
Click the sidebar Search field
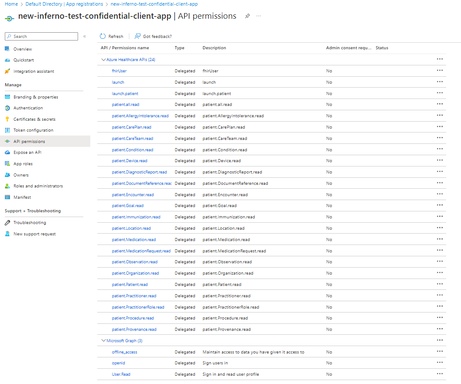click(x=41, y=37)
